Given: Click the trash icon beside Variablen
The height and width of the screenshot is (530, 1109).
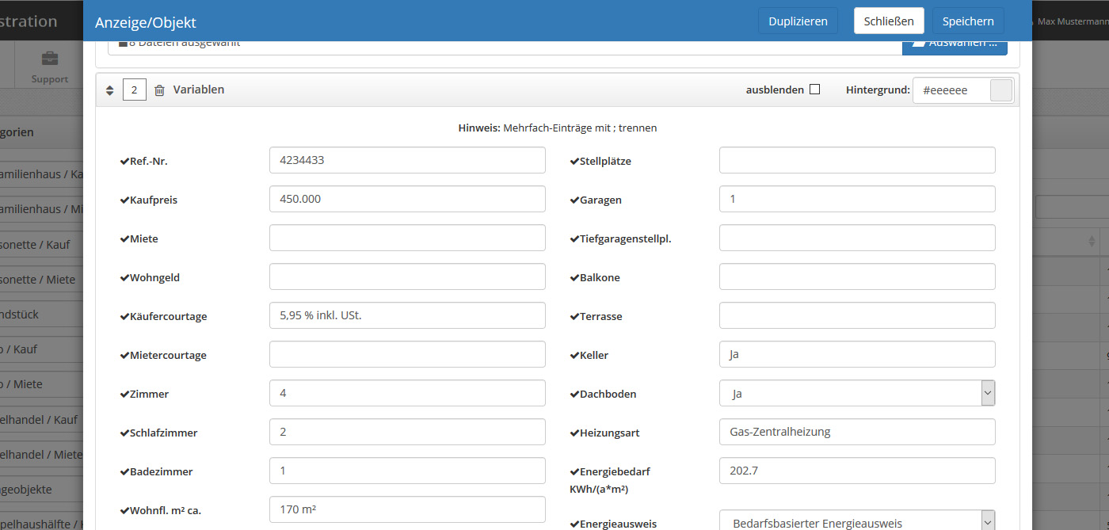Looking at the screenshot, I should 159,90.
